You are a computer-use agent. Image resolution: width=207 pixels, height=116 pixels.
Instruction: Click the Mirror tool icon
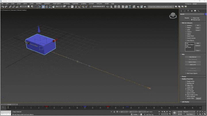(x=108, y=7)
